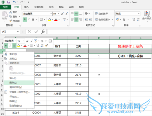Choose 删除(D) in the context menu
Viewport: 152px width, 116px height.
(x=19, y=83)
